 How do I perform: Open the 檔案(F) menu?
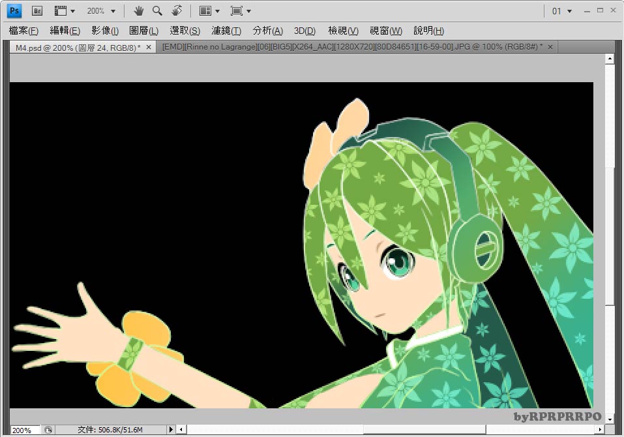pyautogui.click(x=23, y=31)
